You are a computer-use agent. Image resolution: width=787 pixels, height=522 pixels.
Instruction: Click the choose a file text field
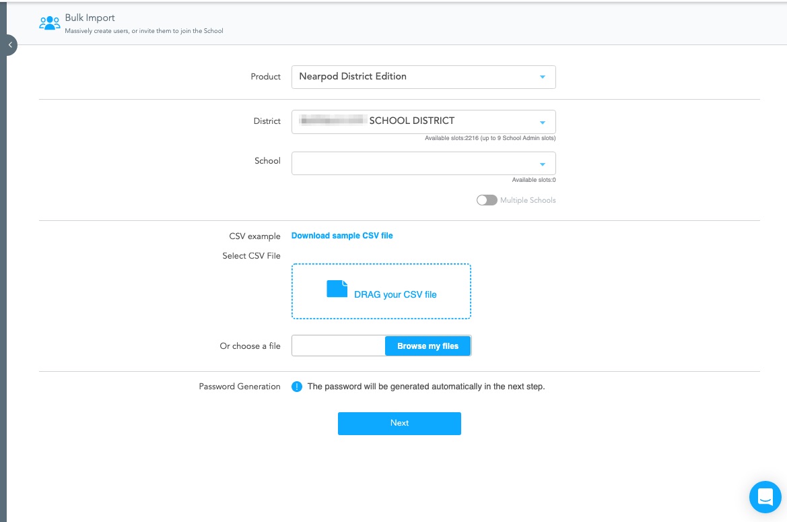tap(338, 346)
